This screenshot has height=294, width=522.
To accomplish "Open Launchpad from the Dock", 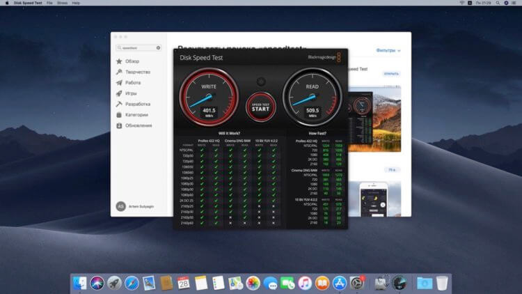I will (114, 284).
